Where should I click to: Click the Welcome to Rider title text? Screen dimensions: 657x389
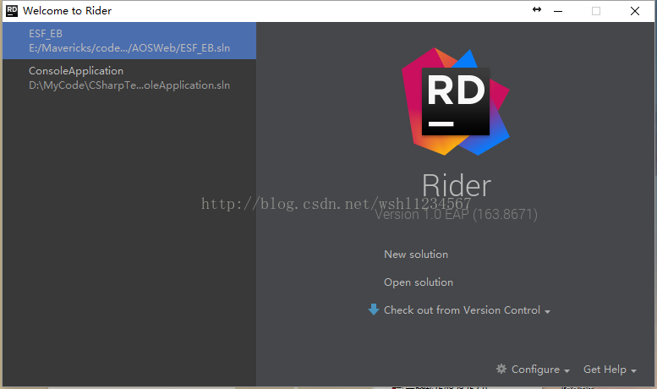(x=67, y=11)
